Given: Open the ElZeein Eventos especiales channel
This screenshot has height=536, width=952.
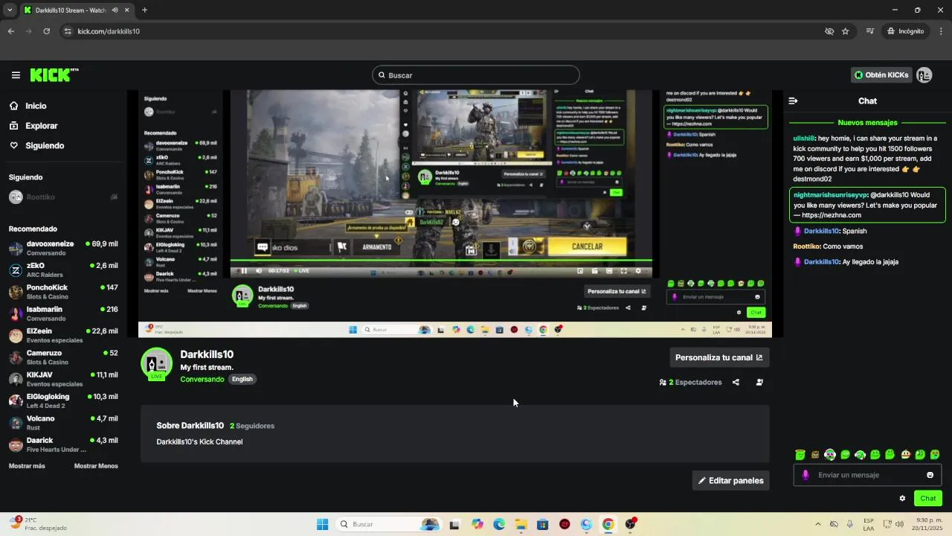Looking at the screenshot, I should 63,336.
